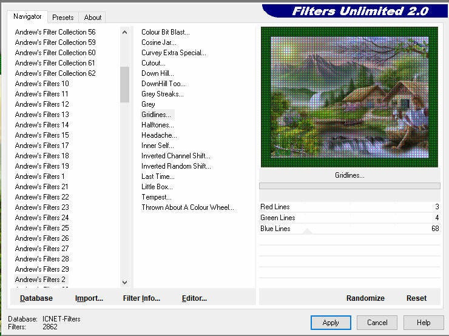
Task: Select Andrew's Filters 24
Action: tap(42, 218)
